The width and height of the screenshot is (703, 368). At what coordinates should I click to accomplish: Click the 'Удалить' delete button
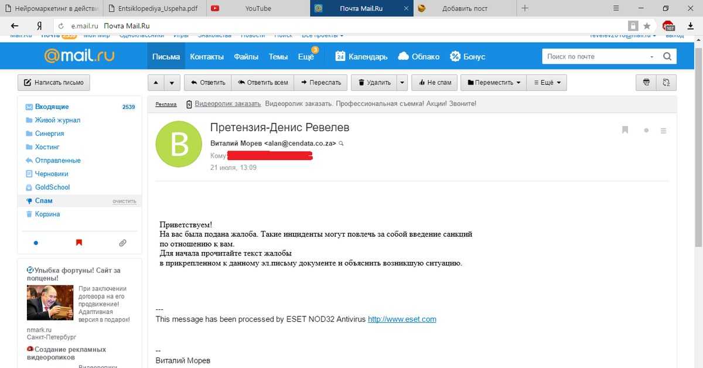(x=374, y=83)
